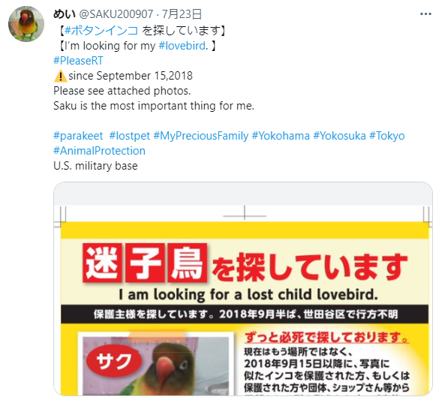This screenshot has width=445, height=403.
Task: Follow the #PleaseRT hashtag
Action: [78, 61]
